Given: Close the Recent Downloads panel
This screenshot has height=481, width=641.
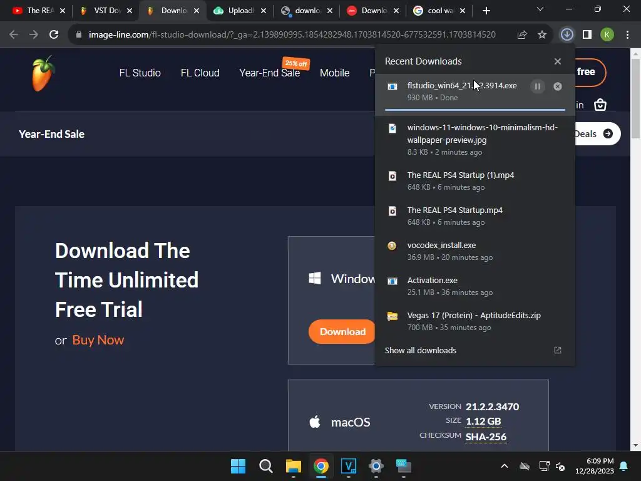Looking at the screenshot, I should 558,61.
